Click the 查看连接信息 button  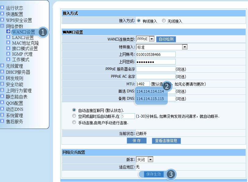tap(166, 141)
